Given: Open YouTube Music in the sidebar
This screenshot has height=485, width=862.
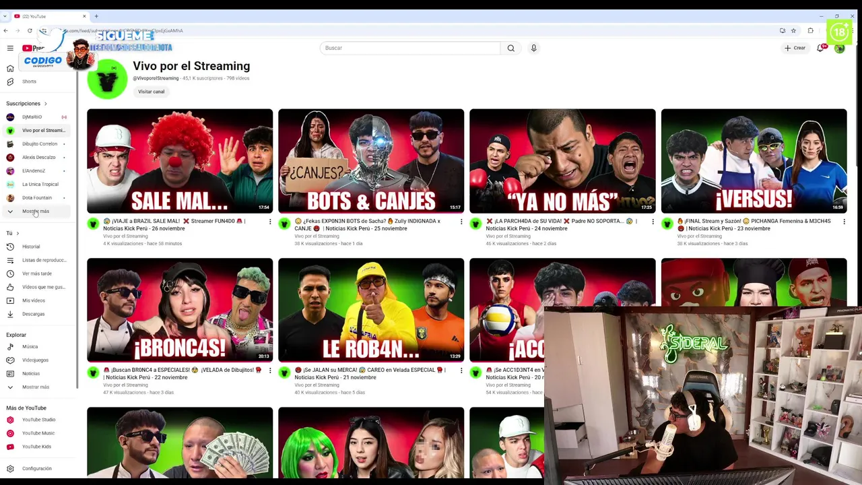Looking at the screenshot, I should 38,433.
